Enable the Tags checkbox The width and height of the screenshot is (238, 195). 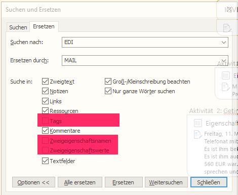45,121
